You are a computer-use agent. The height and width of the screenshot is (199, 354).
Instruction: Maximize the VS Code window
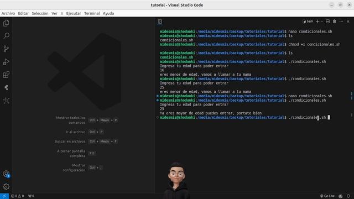tap(340, 5)
